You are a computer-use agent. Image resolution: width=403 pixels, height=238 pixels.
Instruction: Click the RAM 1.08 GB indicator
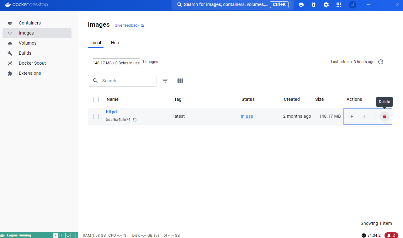(94, 235)
